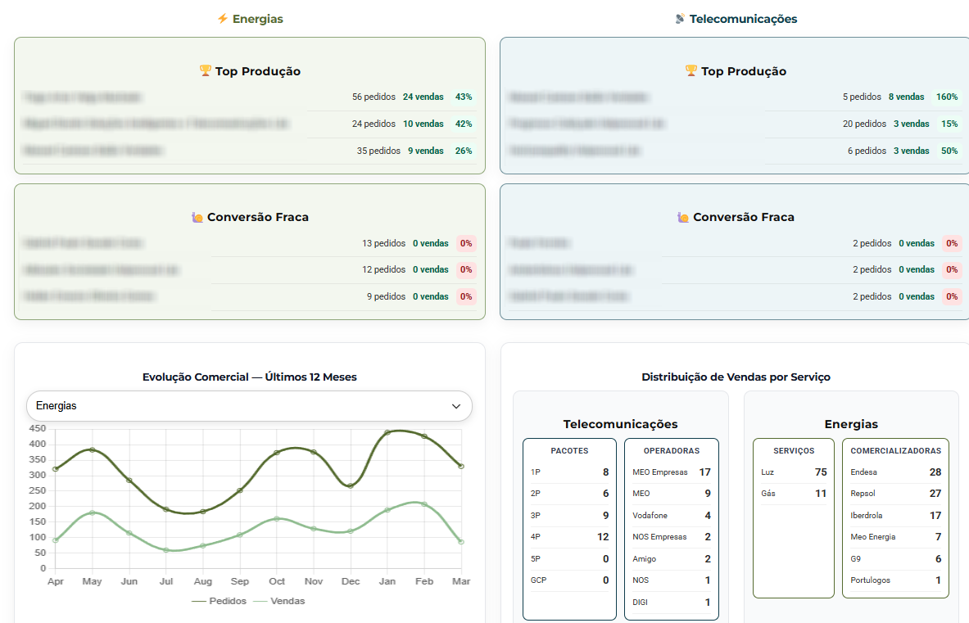This screenshot has height=623, width=969.
Task: Click the 4P row in Pacotes
Action: tap(569, 537)
